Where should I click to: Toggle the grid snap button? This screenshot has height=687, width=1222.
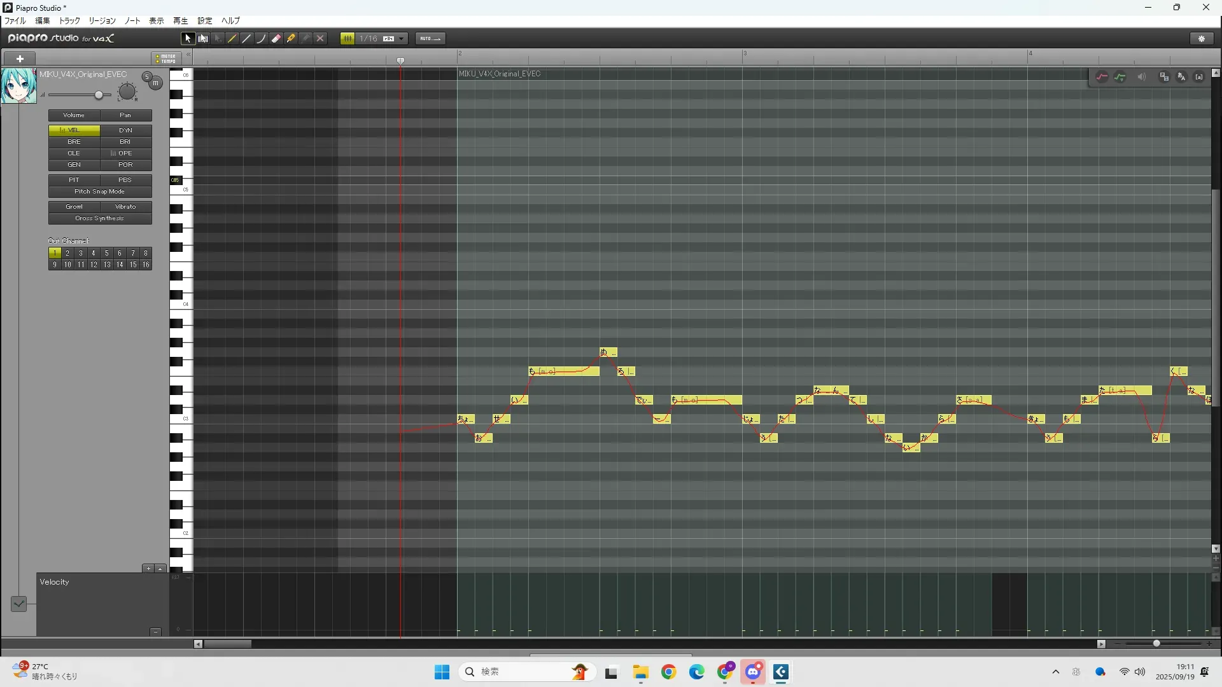click(x=348, y=39)
